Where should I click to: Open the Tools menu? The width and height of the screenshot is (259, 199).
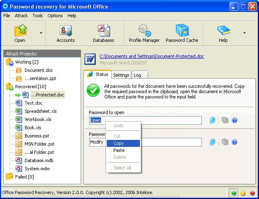pyautogui.click(x=38, y=16)
